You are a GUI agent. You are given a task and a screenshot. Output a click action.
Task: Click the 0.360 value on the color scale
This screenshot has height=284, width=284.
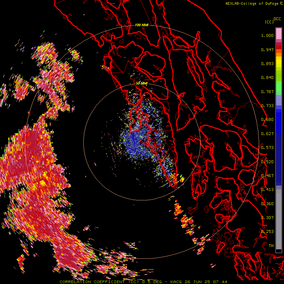coord(267,204)
